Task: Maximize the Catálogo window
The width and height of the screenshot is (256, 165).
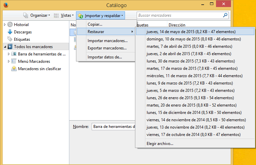Action: 212,4
